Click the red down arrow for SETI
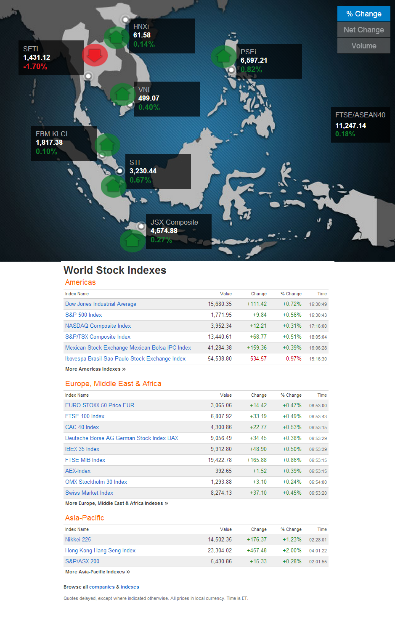Image resolution: width=395 pixels, height=618 pixels. click(95, 55)
